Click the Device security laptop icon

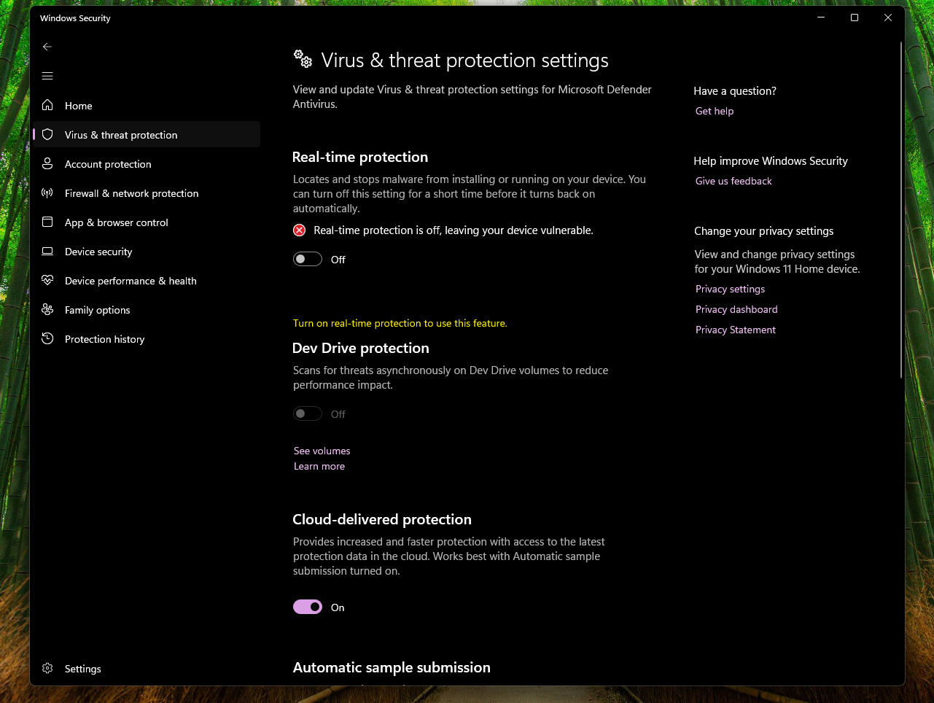47,251
